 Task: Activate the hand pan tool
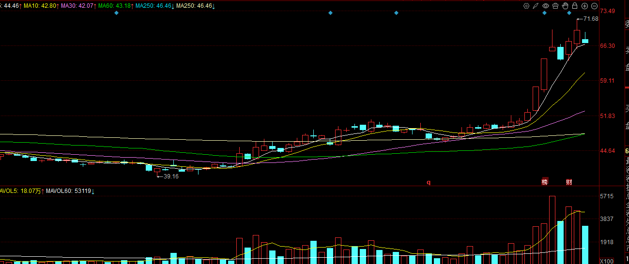[x=565, y=6]
